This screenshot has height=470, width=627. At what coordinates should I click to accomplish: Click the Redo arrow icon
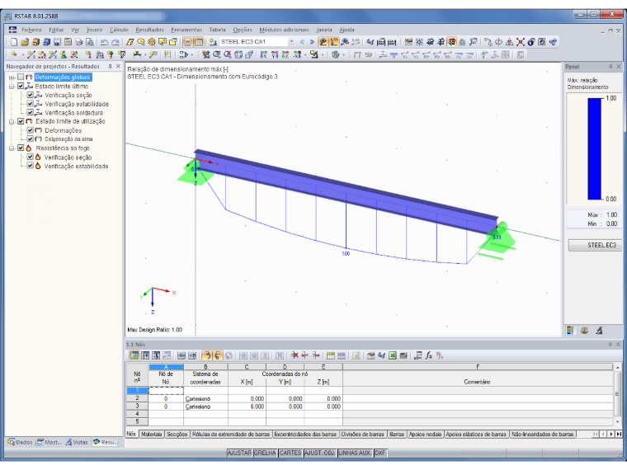(115, 42)
